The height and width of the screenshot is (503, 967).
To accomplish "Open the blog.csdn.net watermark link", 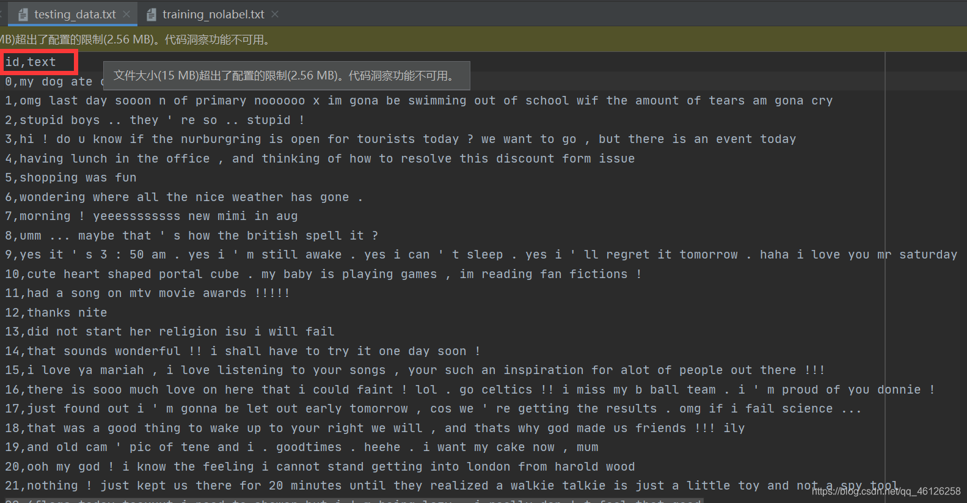I will tap(886, 491).
